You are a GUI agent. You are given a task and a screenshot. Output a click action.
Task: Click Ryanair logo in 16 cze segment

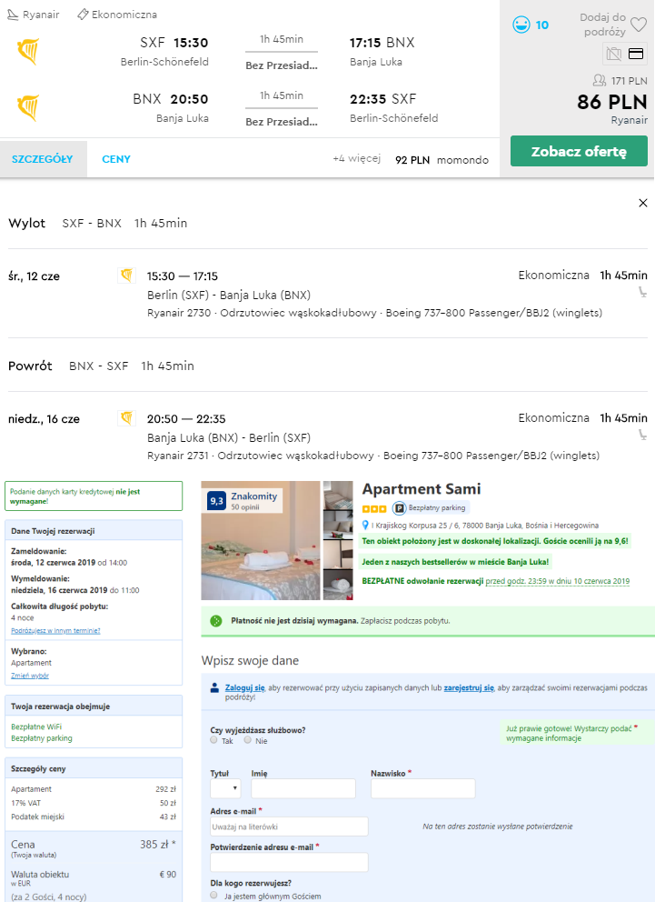(126, 417)
